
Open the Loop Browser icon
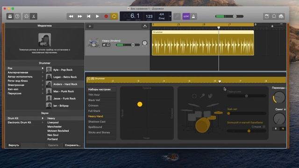point(274,16)
